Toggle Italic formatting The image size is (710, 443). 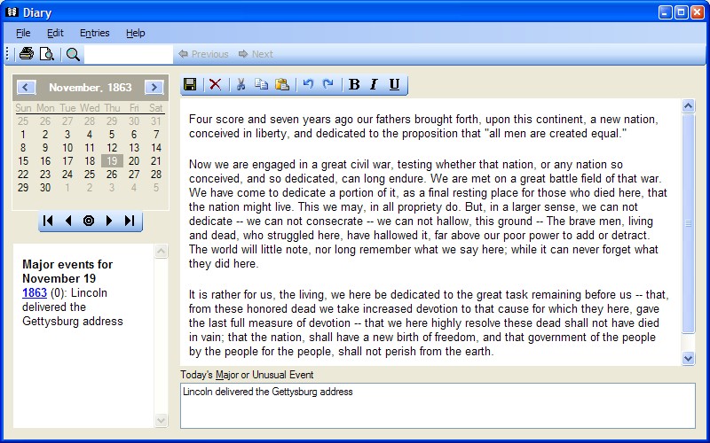pyautogui.click(x=374, y=85)
